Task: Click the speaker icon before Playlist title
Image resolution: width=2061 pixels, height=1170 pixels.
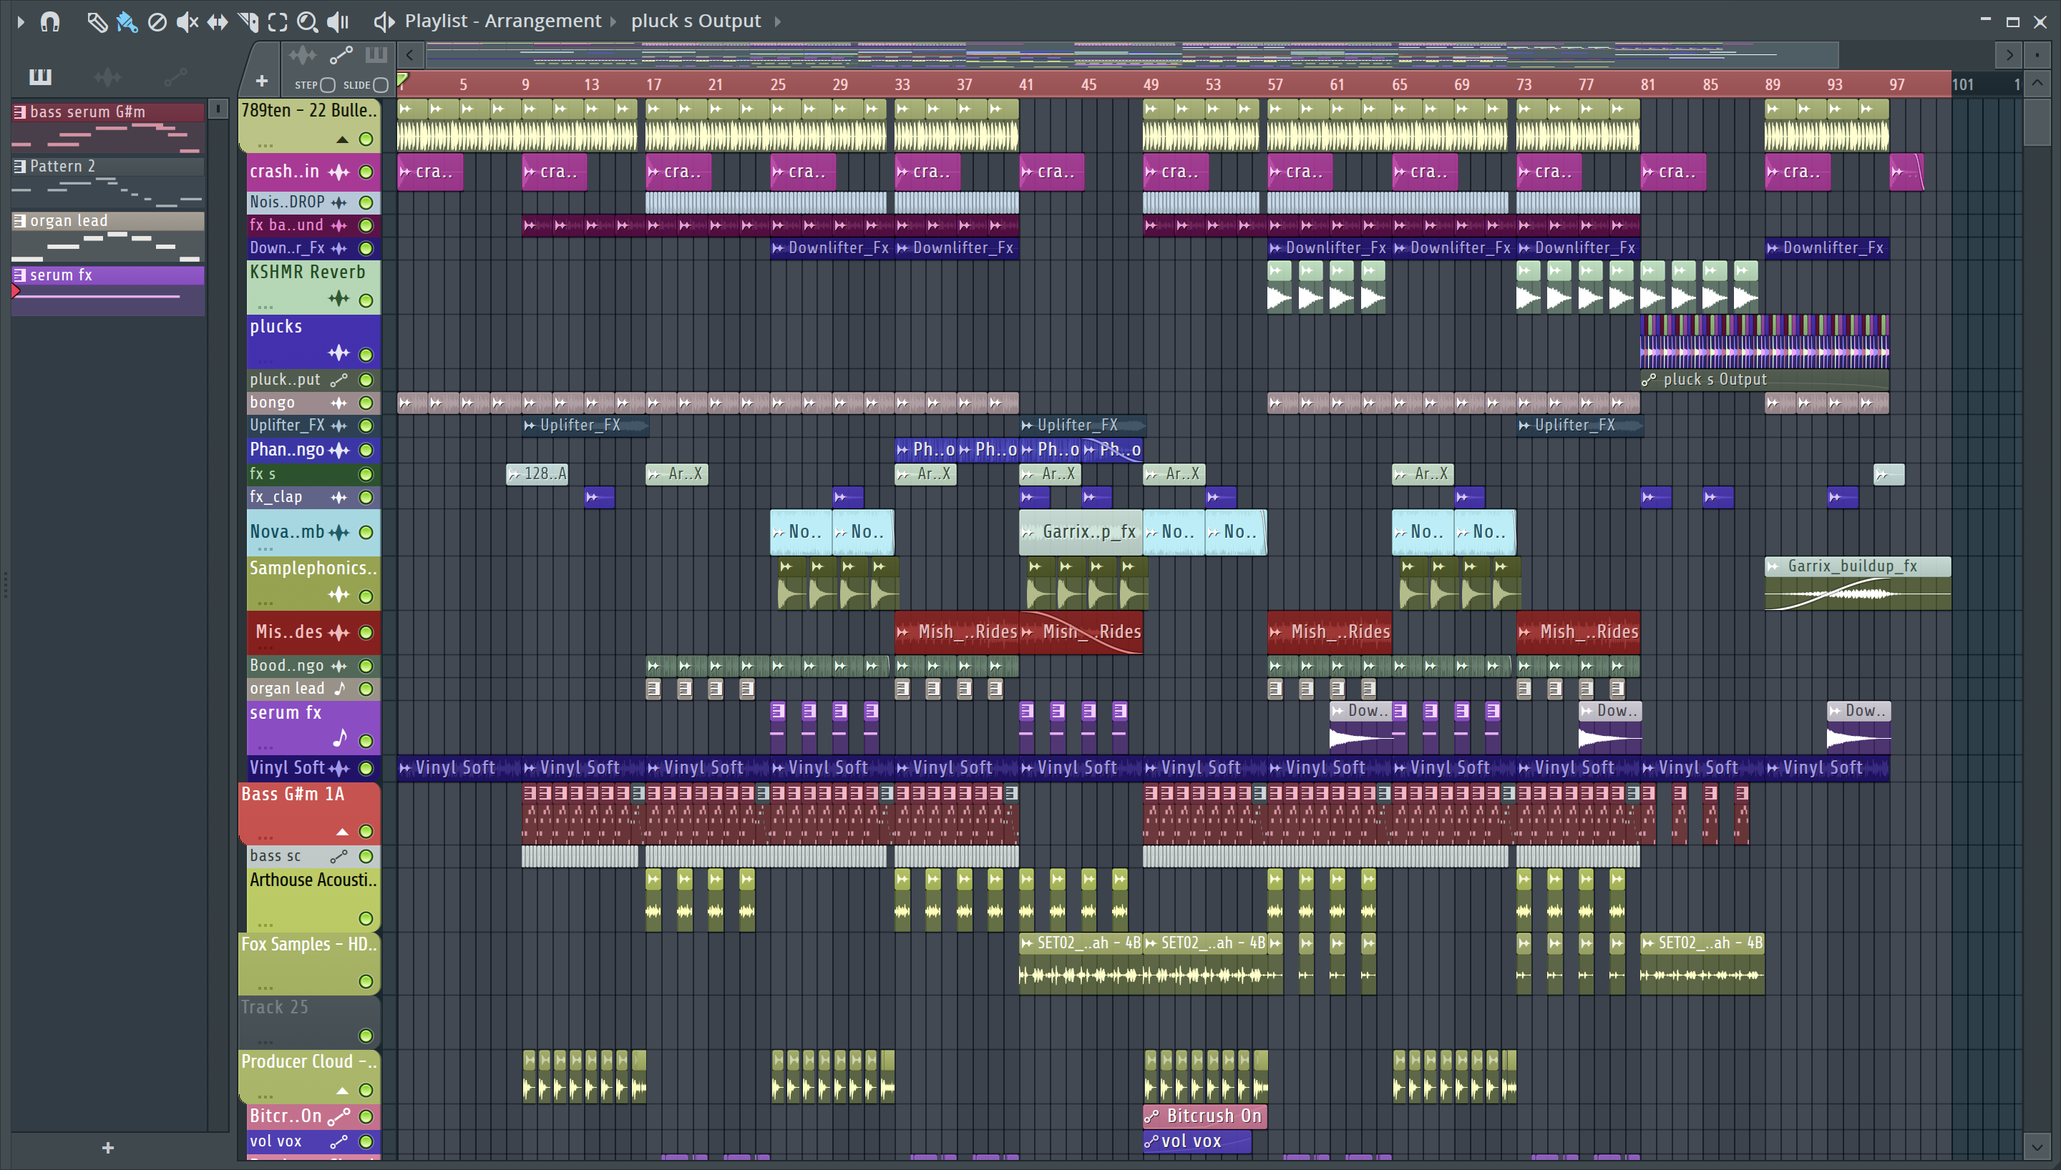Action: (384, 21)
